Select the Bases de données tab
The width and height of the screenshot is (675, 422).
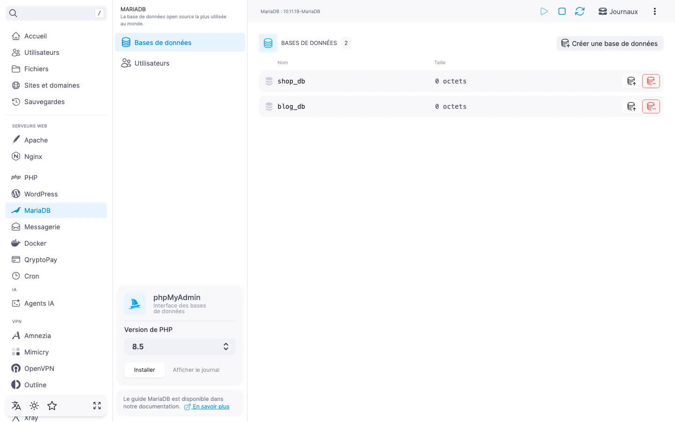pos(180,42)
